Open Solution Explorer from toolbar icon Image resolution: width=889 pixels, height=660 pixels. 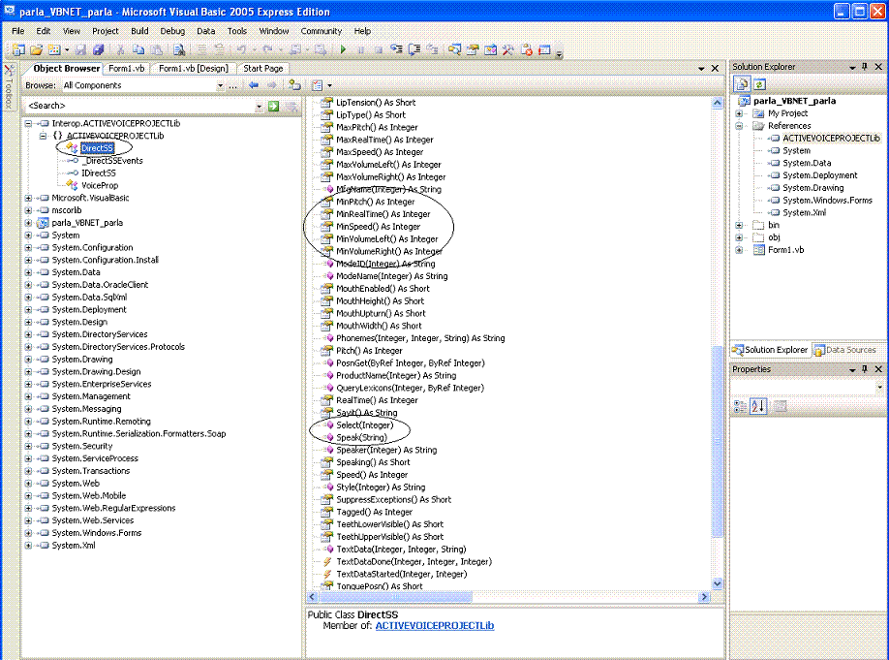pyautogui.click(x=454, y=50)
